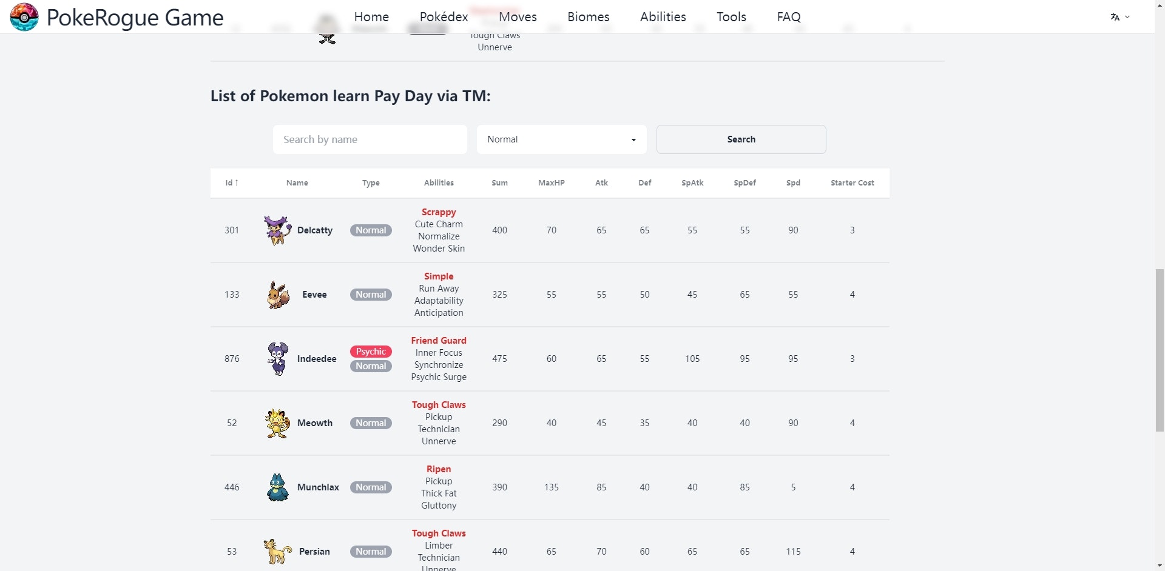Sort table by Id column

(232, 183)
